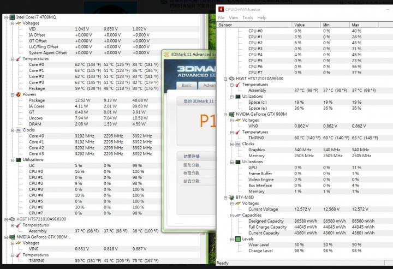Collapse the Capacities node under BTY-M6D
393x269 pixels.
[x=232, y=216]
